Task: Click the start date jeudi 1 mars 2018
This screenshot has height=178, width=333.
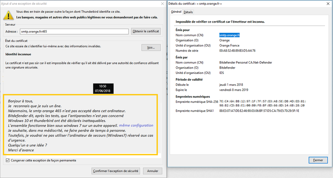Action: 231,85
